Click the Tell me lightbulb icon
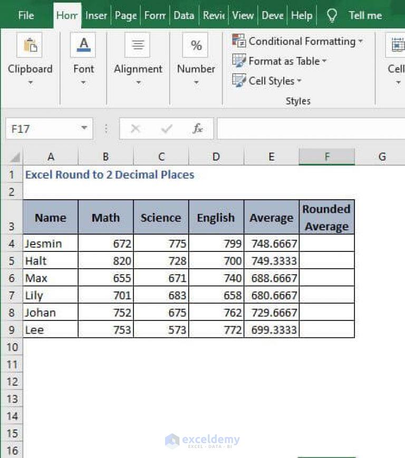The image size is (405, 458). pyautogui.click(x=332, y=15)
